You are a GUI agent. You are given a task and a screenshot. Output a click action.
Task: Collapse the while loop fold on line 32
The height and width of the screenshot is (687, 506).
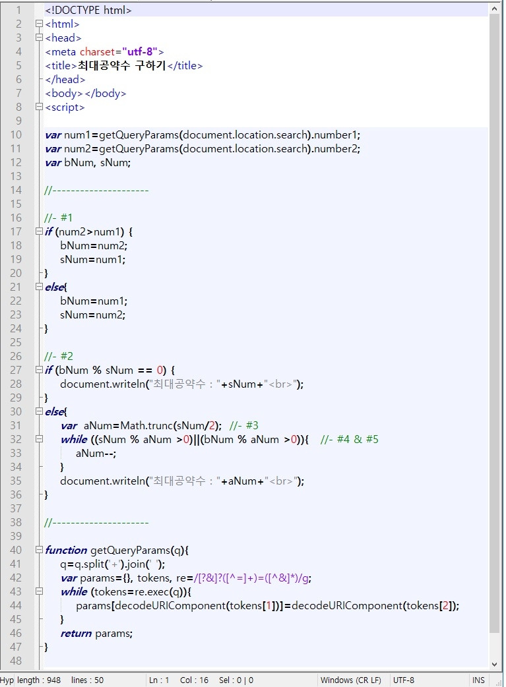click(39, 439)
